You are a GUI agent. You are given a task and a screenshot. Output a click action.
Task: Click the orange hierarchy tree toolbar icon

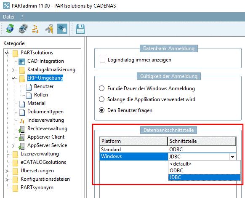click(35, 29)
